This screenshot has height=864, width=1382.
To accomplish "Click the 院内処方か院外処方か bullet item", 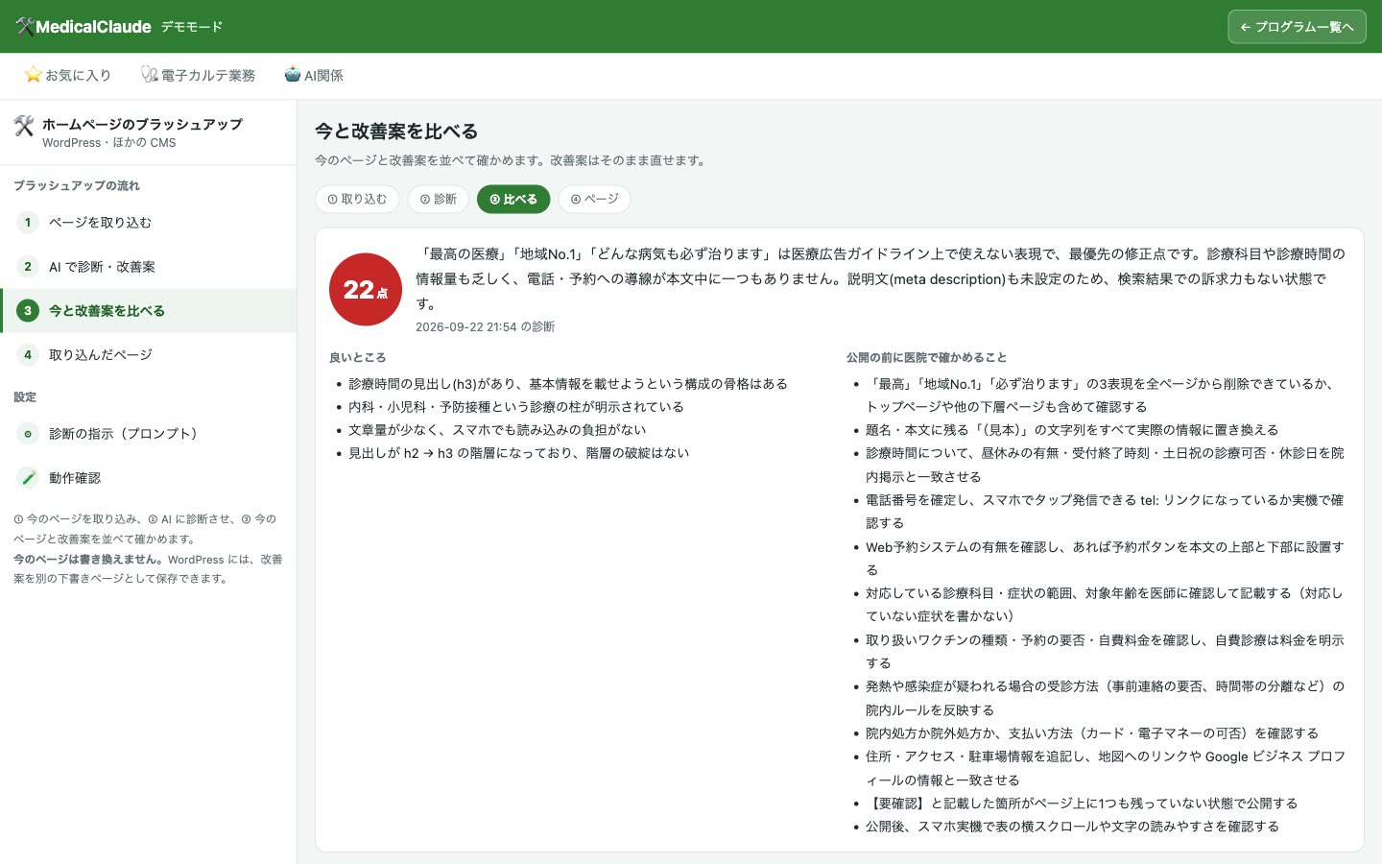I will coord(1092,733).
